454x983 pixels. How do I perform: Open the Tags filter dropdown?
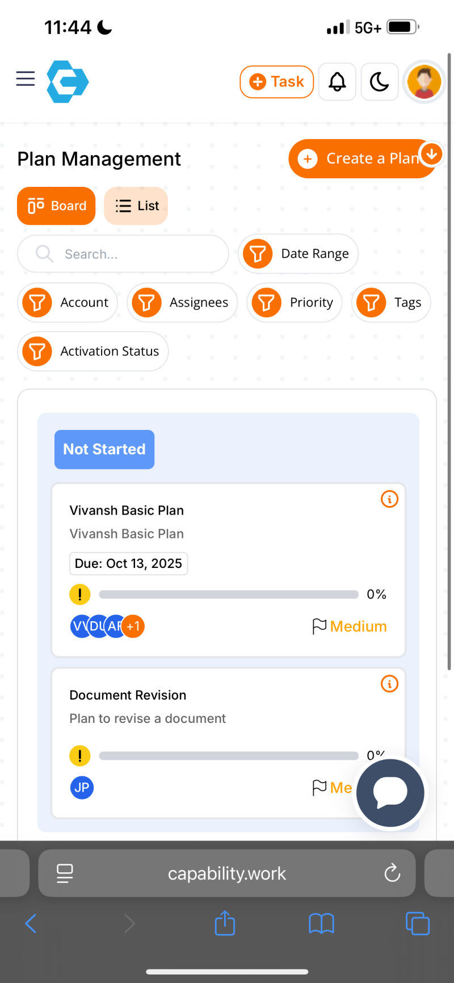click(x=371, y=303)
